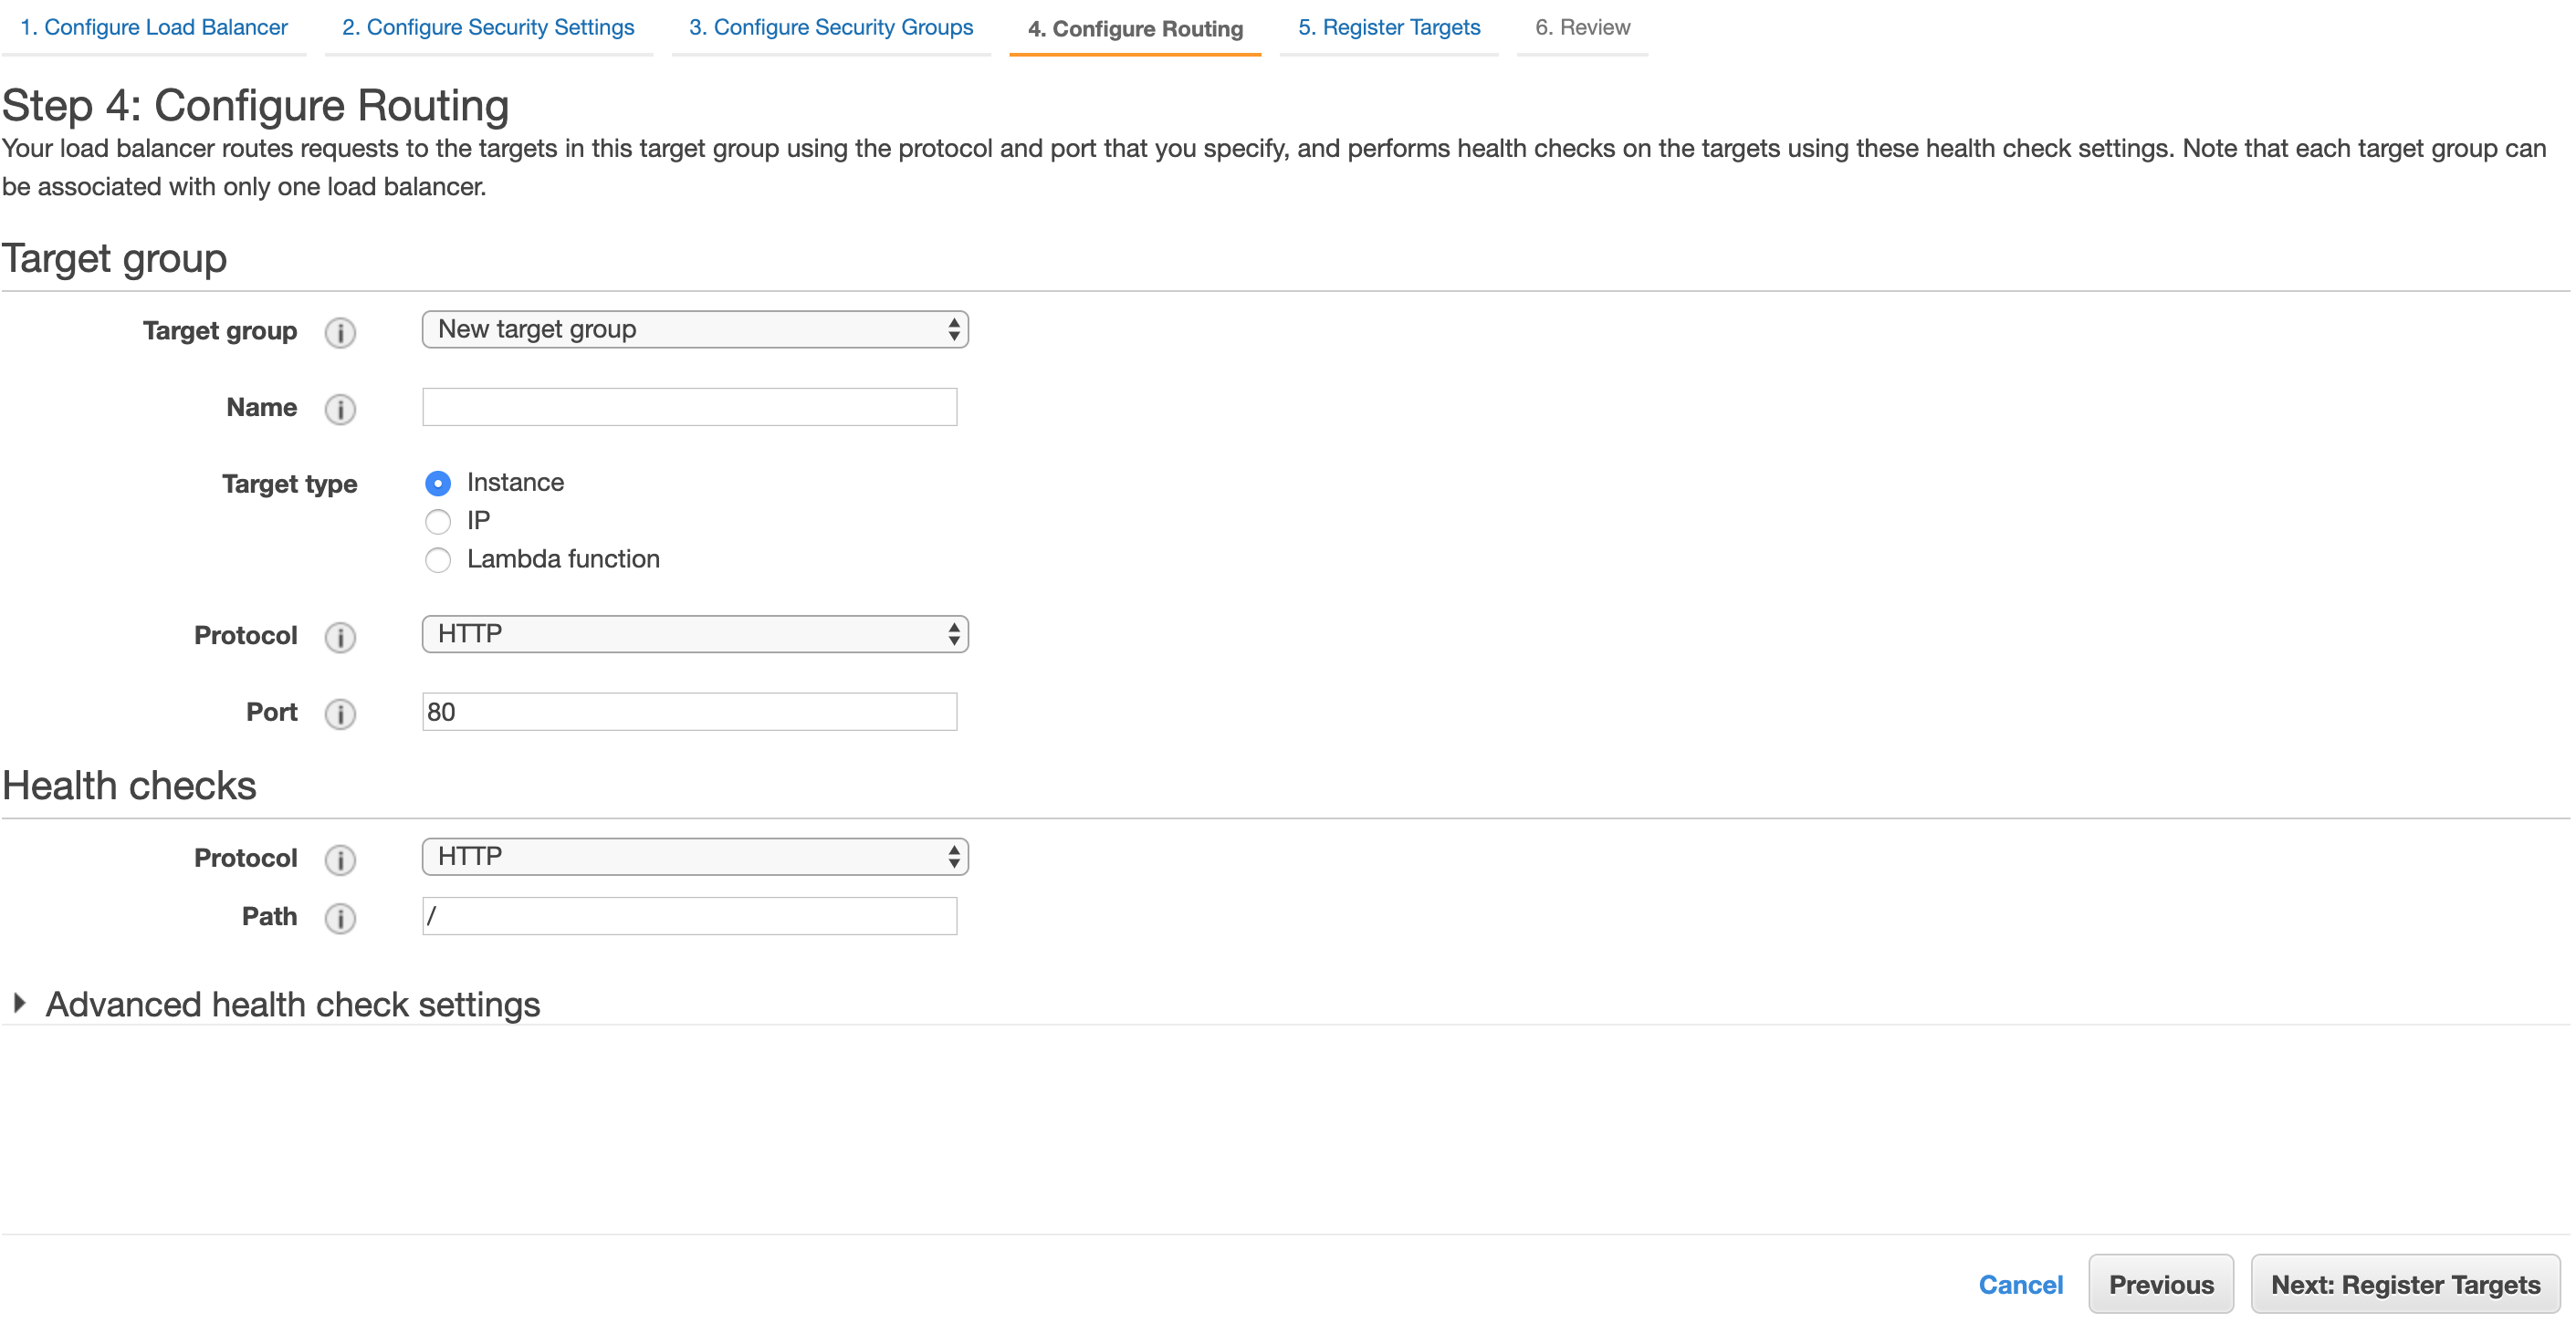This screenshot has height=1323, width=2576.
Task: Open the target group Protocol dropdown
Action: [x=695, y=634]
